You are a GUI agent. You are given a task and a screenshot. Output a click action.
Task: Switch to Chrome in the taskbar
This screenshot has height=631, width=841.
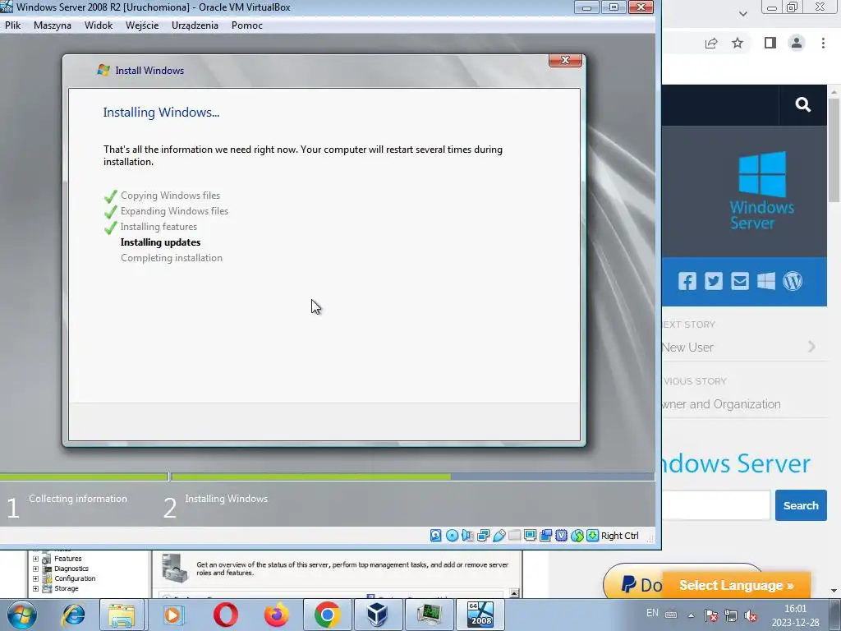[x=327, y=615]
